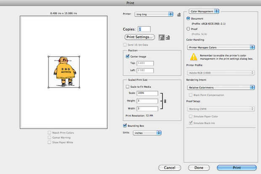Screen dimensions: 261x174
Task: Click the yellow warning triangle icon
Action: [x=194, y=57]
